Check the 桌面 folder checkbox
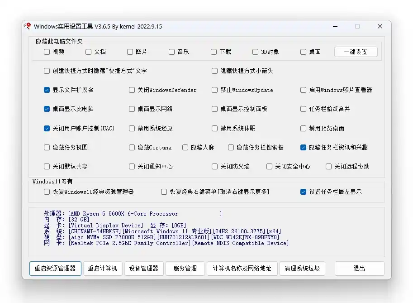This screenshot has height=303, width=413. (x=303, y=52)
